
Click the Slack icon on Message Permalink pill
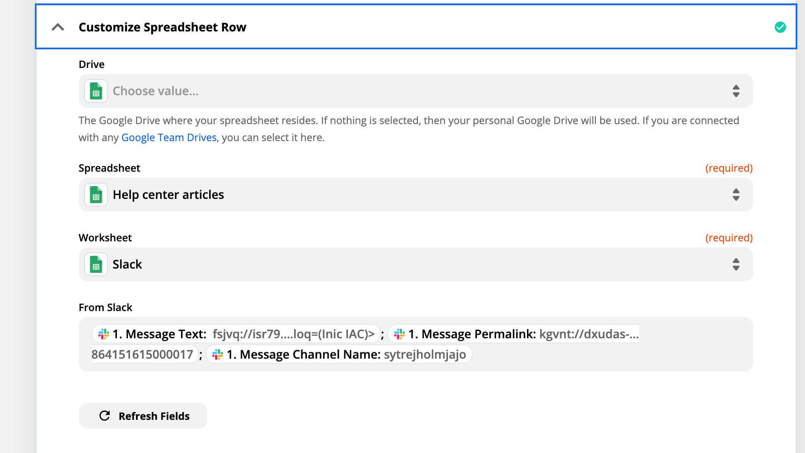coord(399,334)
